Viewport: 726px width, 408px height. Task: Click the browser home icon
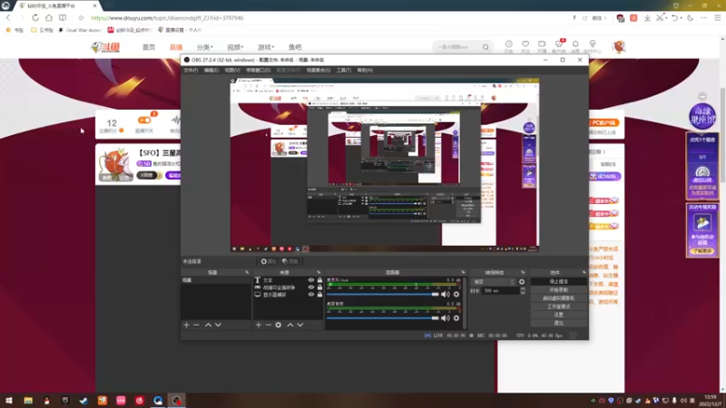point(49,17)
